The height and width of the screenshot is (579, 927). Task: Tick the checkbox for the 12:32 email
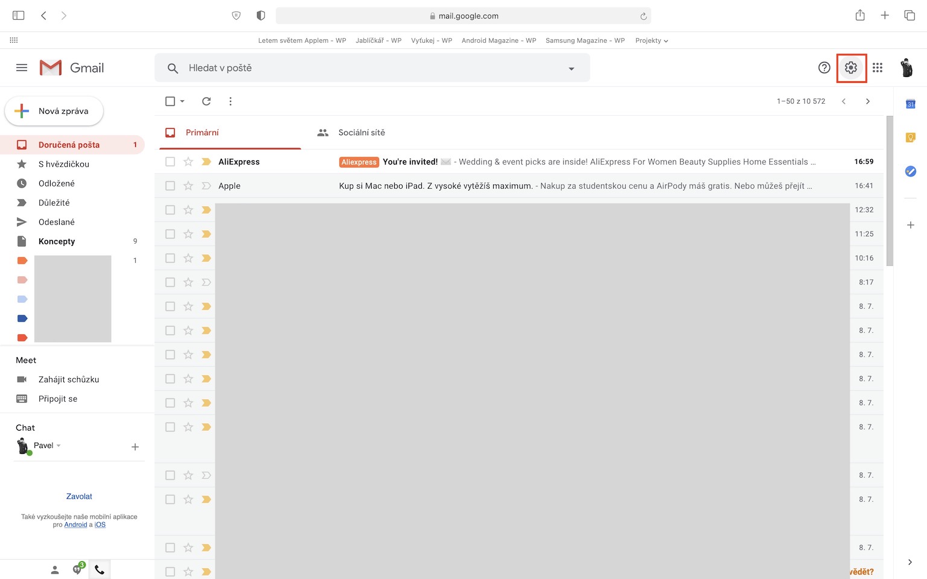tap(170, 210)
